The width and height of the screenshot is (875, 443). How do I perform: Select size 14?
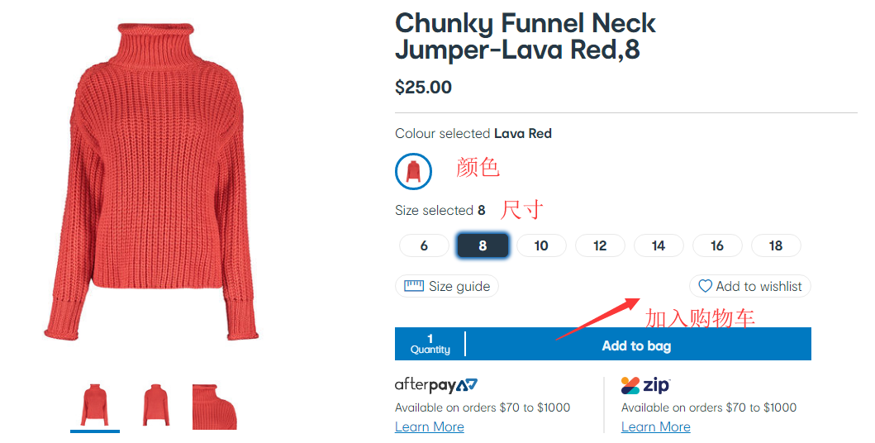(659, 245)
